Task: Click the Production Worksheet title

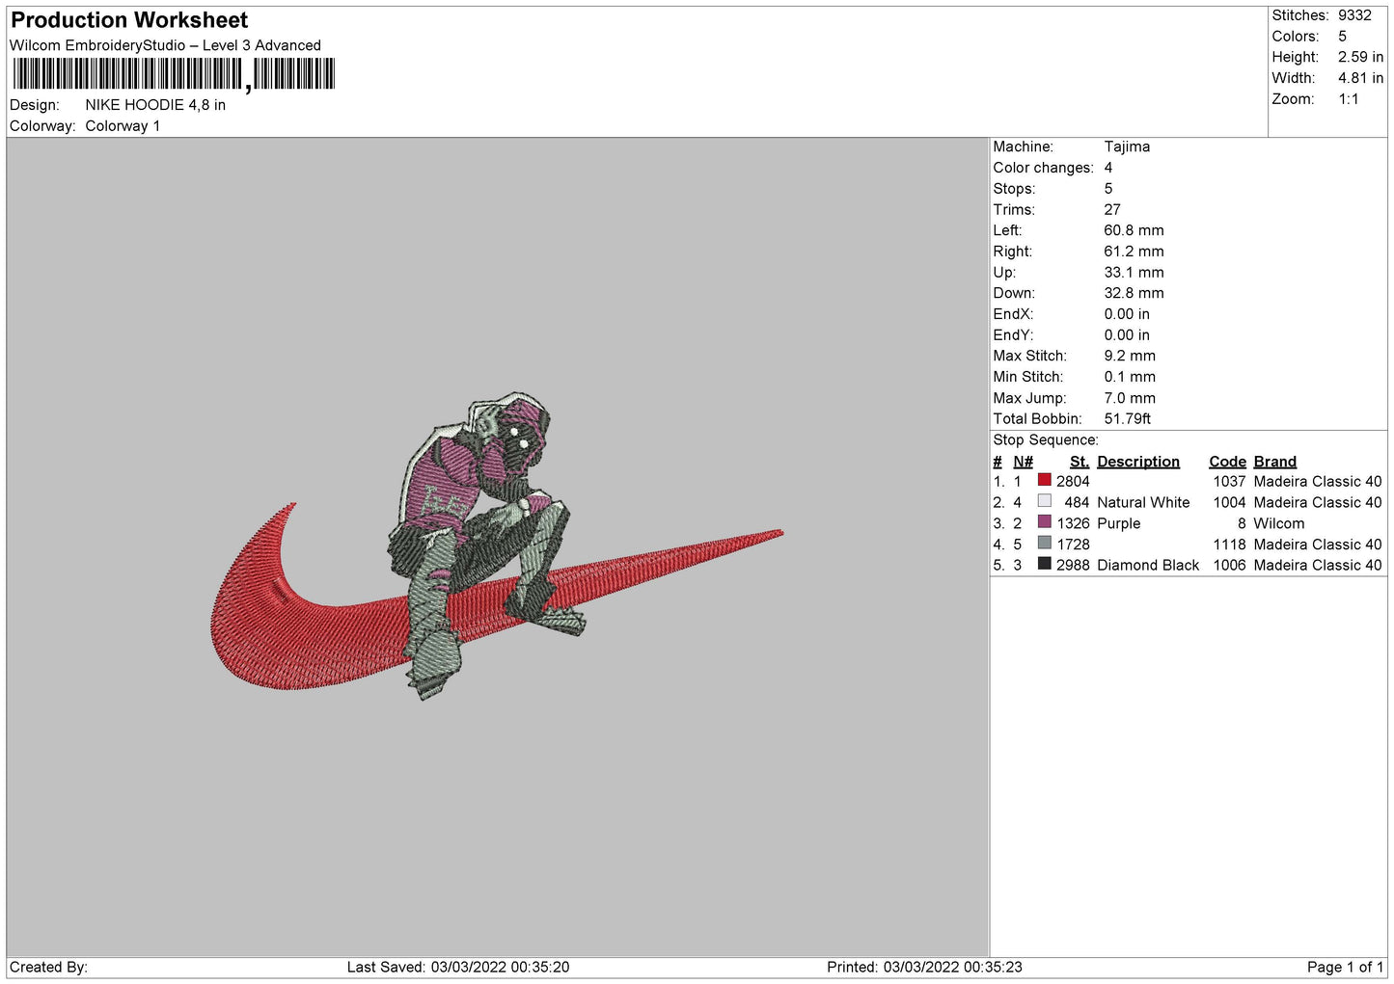Action: [129, 20]
